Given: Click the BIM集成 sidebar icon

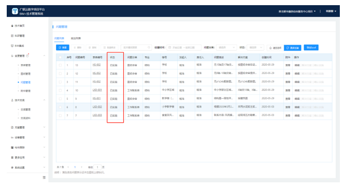Looking at the screenshot, I should point(12,46).
